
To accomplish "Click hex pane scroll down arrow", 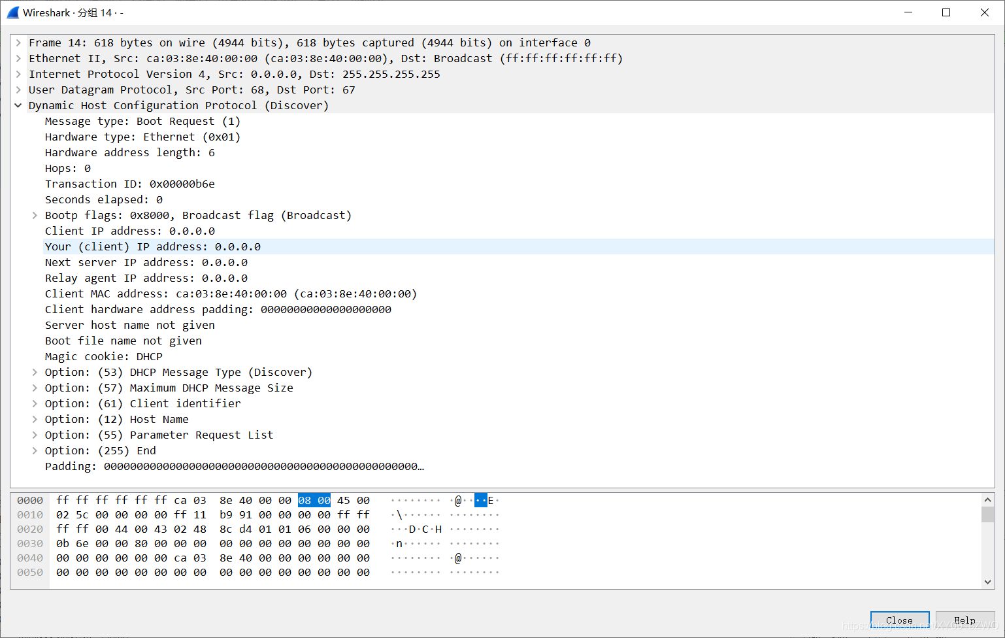I will pos(987,582).
